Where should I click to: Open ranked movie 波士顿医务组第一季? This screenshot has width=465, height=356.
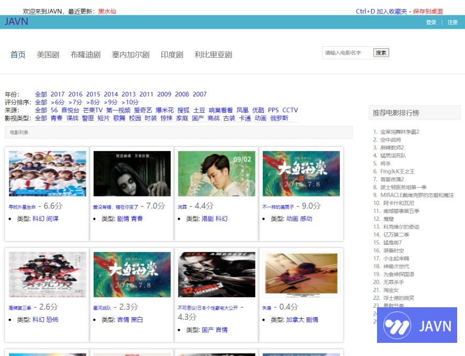[403, 187]
